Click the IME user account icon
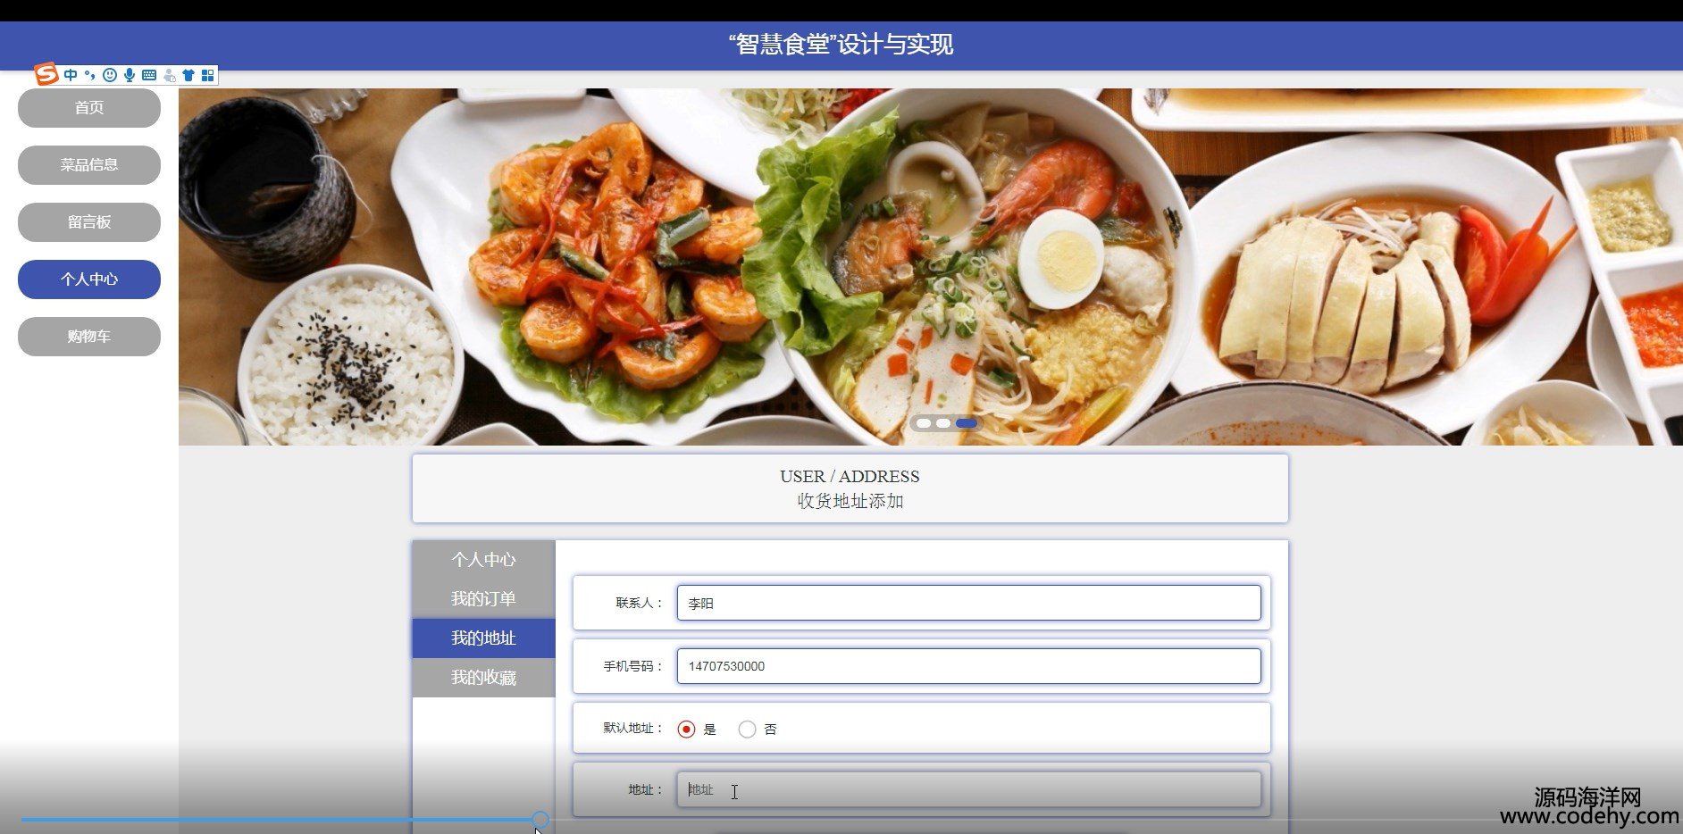The height and width of the screenshot is (834, 1683). coord(169,75)
